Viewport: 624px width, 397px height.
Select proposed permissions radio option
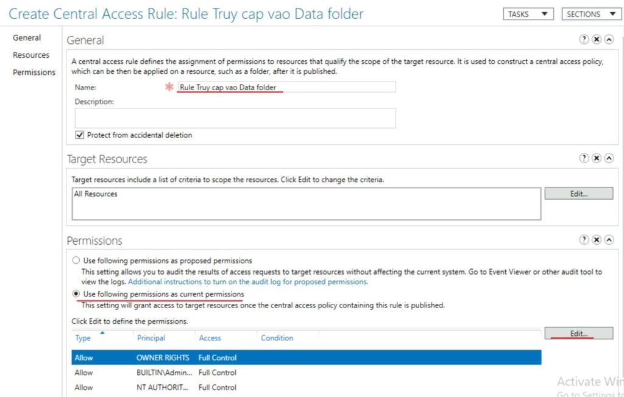point(76,260)
